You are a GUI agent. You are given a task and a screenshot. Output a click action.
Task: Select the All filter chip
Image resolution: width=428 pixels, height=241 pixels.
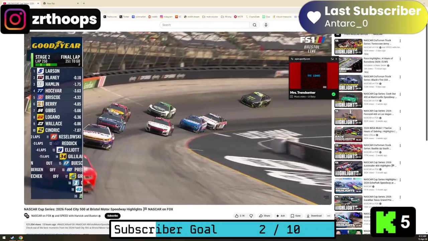338,34
